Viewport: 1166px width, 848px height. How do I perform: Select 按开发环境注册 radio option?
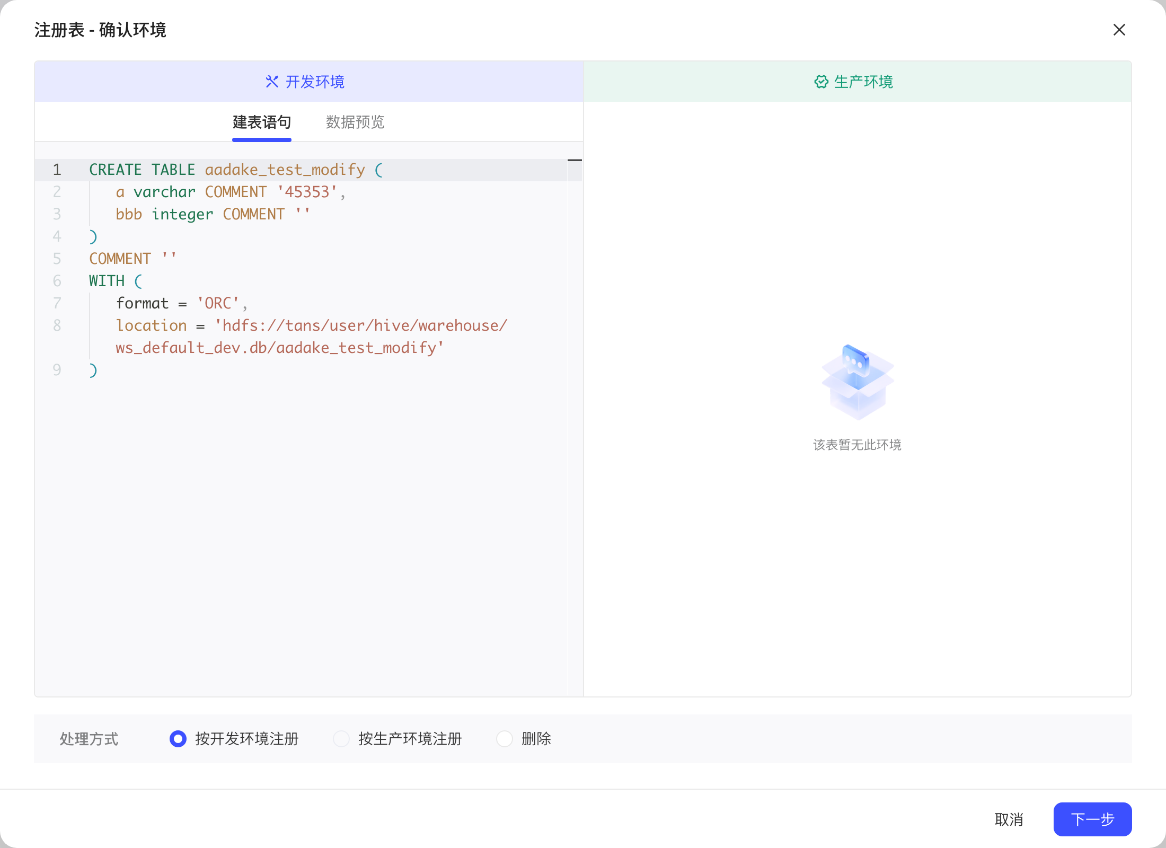coord(178,739)
